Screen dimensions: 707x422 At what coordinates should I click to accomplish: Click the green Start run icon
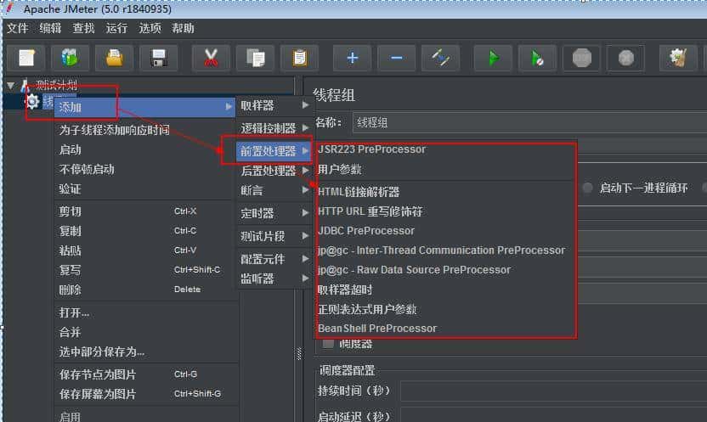pos(493,58)
